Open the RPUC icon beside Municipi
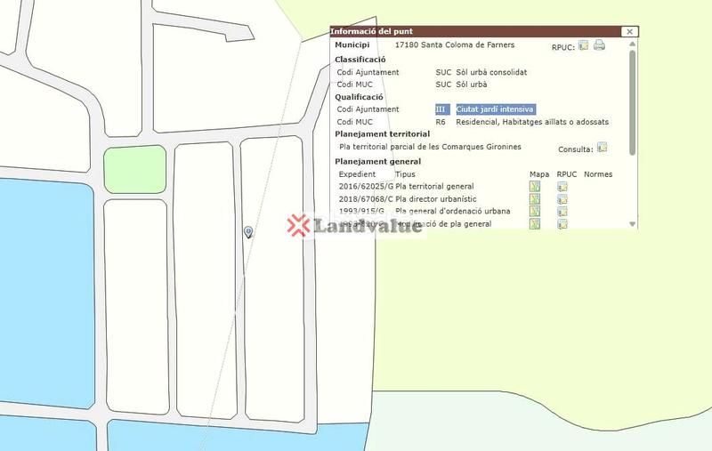 click(x=583, y=45)
